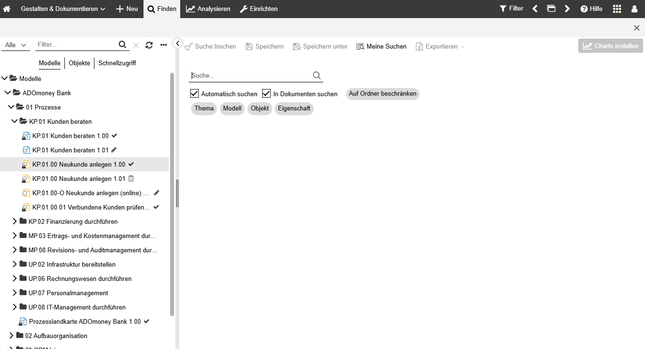This screenshot has width=645, height=349.
Task: Click the Home icon top left
Action: coord(7,9)
